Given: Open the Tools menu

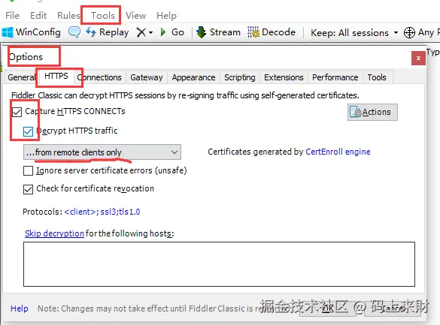Looking at the screenshot, I should coord(103,16).
